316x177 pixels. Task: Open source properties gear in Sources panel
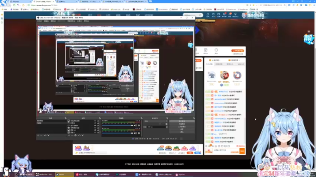75,135
